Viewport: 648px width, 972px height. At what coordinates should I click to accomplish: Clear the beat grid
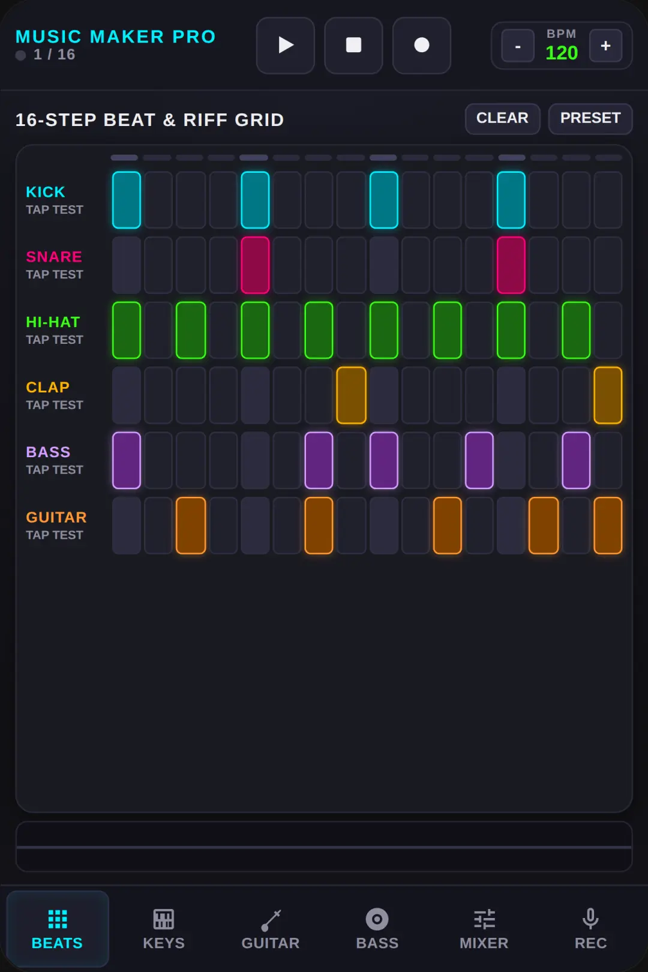[x=503, y=119]
